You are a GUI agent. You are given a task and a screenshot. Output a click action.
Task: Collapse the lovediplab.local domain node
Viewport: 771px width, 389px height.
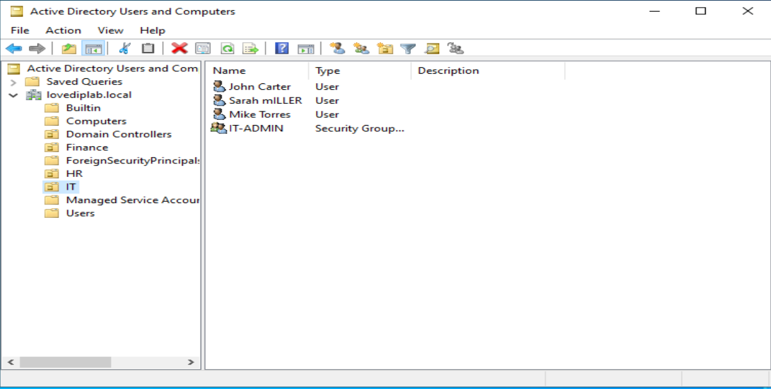point(13,95)
